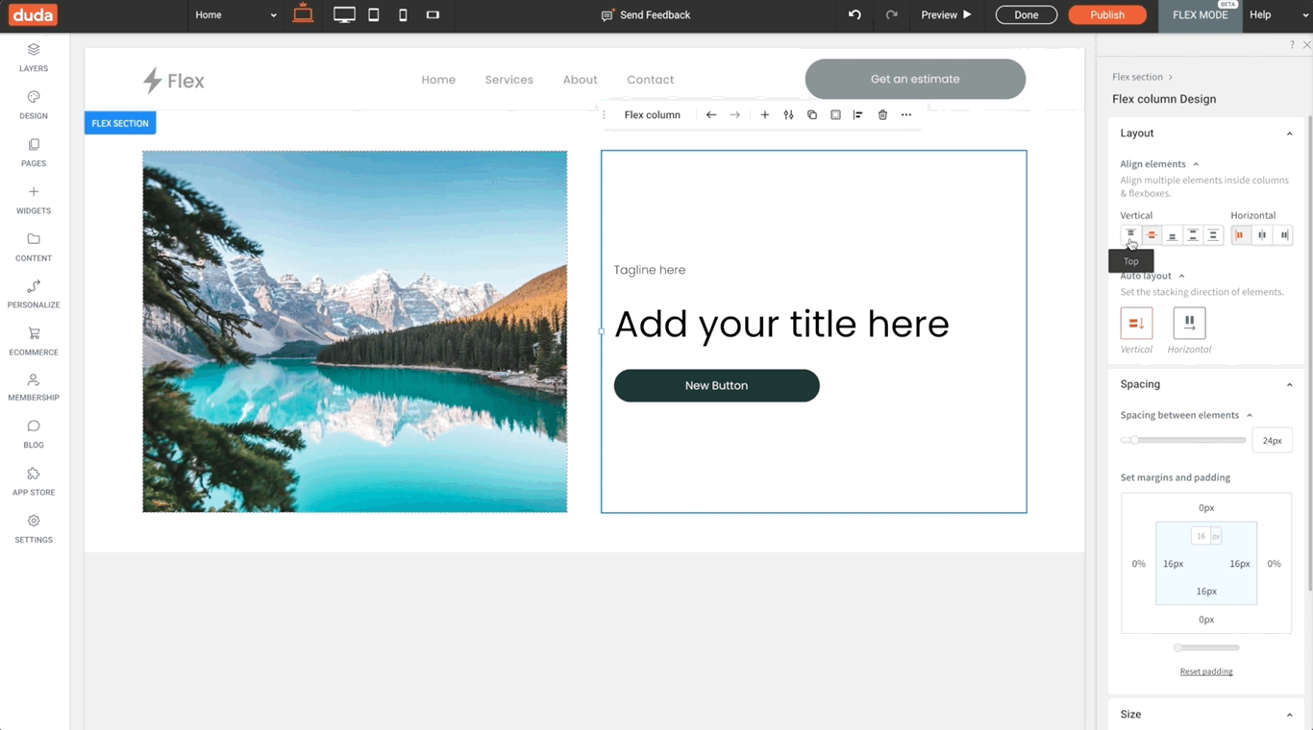Set vertical alignment to space around
Screen dimensions: 1313x730
1213,234
